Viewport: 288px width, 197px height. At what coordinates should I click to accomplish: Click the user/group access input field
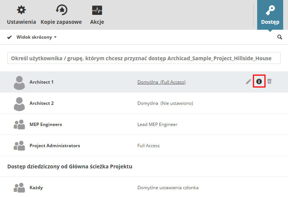click(144, 58)
